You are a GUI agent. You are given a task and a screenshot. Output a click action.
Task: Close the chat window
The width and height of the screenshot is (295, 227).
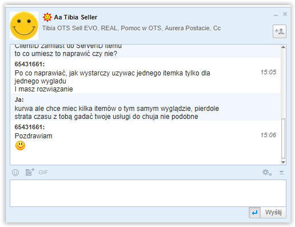[285, 14]
